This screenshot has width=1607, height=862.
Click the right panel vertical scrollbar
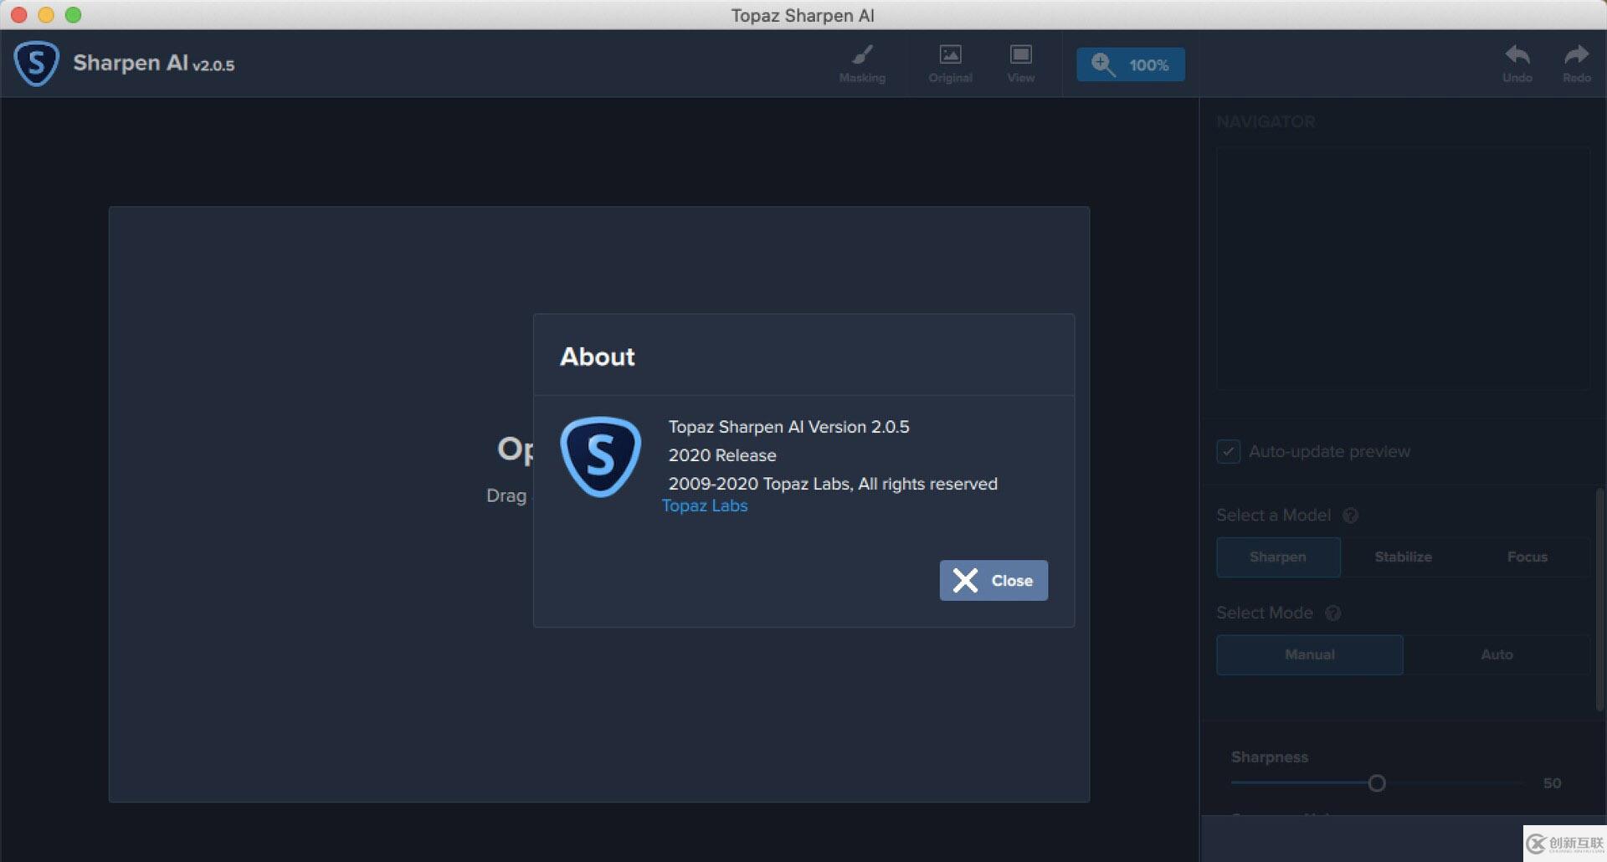pos(1599,598)
